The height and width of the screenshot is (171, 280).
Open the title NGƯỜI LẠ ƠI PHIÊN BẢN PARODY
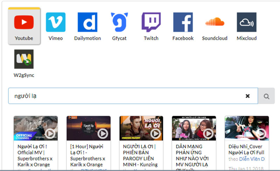[x=140, y=156]
